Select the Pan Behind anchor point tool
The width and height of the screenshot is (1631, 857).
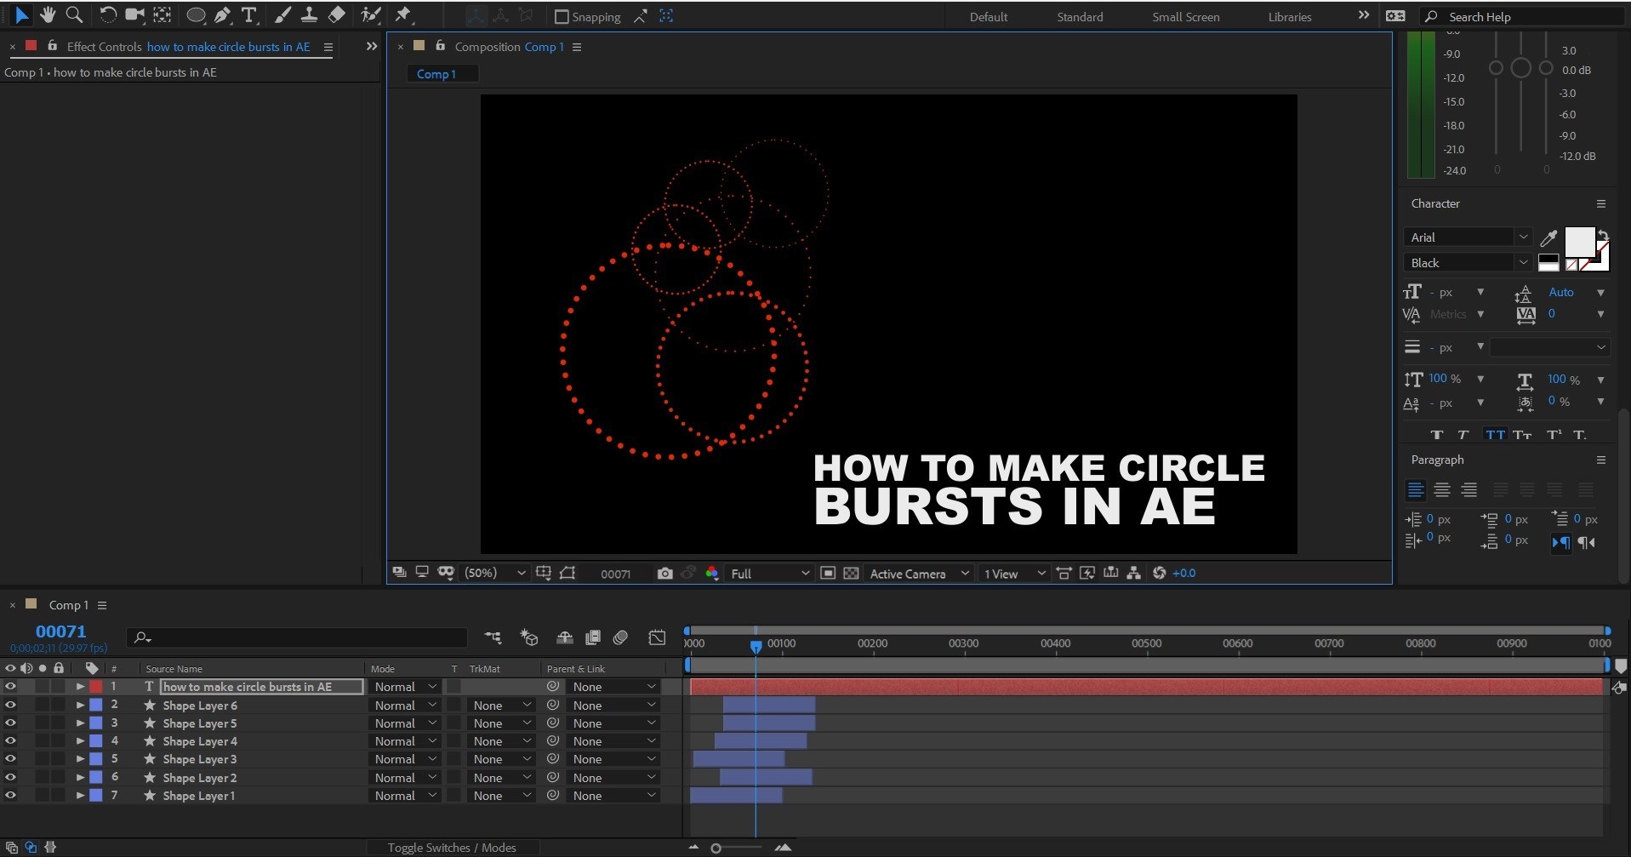pos(163,14)
